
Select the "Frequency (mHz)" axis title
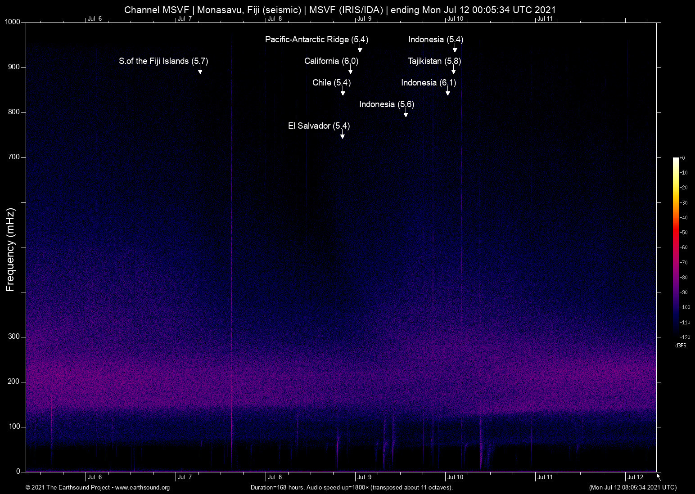pyautogui.click(x=10, y=250)
